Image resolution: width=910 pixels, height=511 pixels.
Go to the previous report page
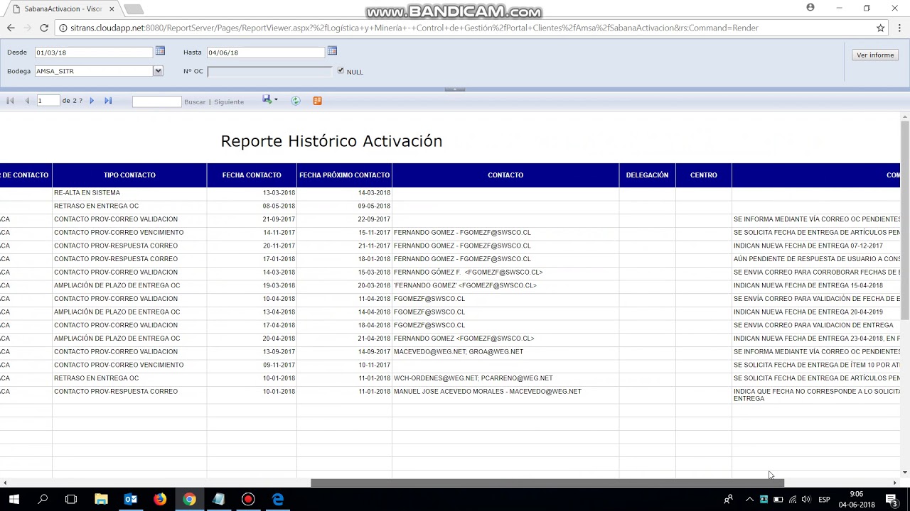[27, 101]
